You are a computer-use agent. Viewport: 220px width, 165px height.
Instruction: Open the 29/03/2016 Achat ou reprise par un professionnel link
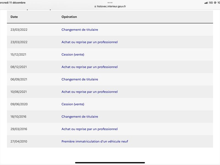[90, 129]
